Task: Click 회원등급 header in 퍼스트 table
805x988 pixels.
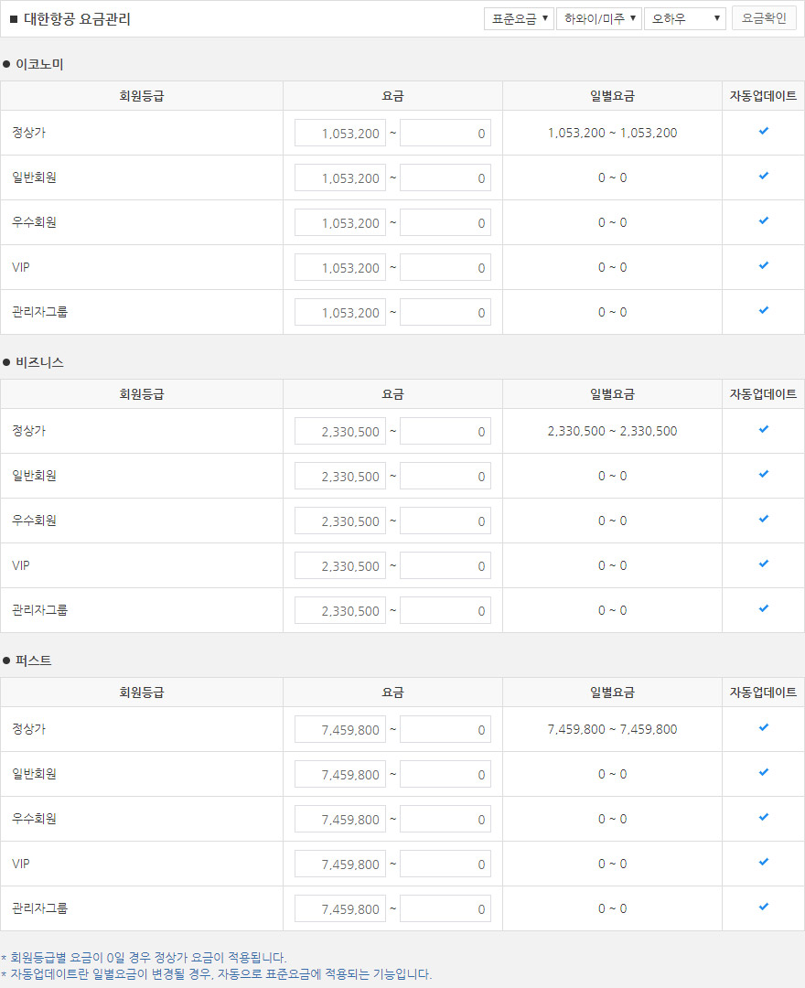Action: click(142, 692)
